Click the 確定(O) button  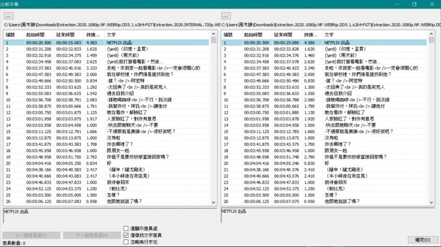pyautogui.click(x=423, y=240)
